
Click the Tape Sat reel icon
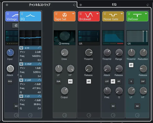pyautogui.click(x=64, y=15)
